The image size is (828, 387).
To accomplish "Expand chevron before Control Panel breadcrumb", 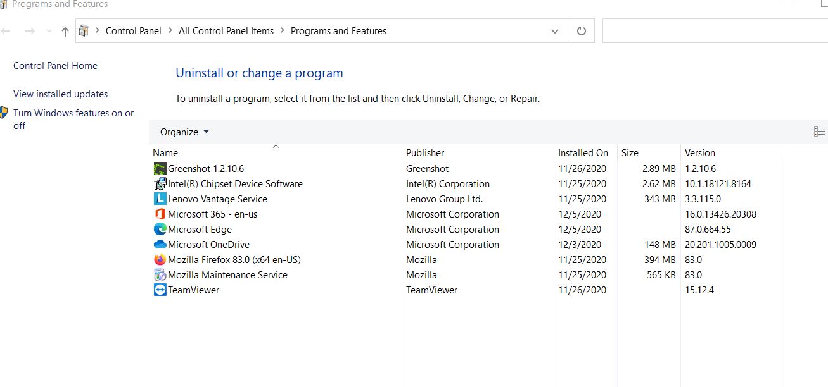I will [x=98, y=30].
